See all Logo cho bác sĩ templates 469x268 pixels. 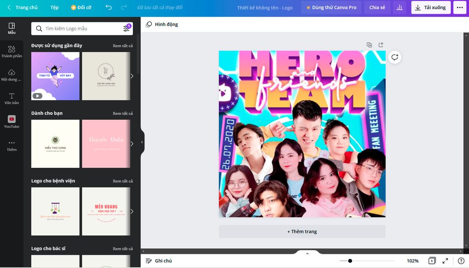[123, 249]
